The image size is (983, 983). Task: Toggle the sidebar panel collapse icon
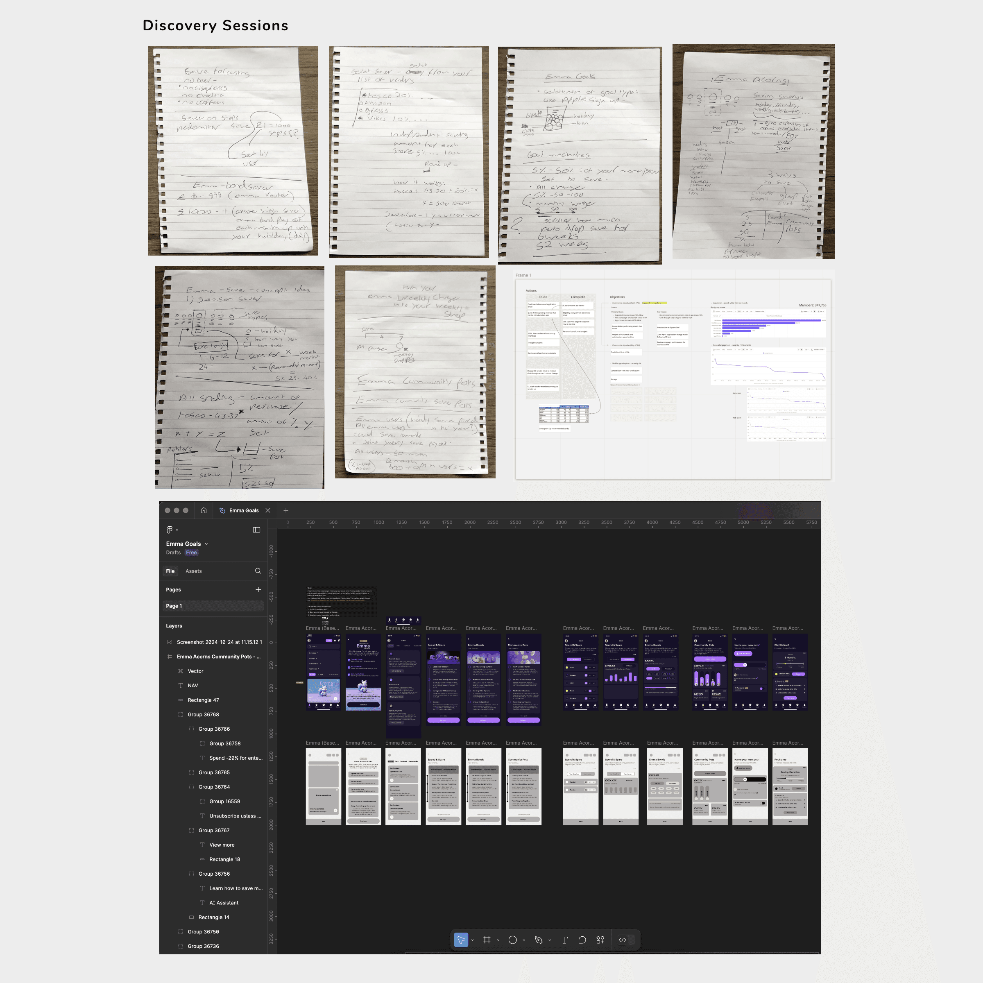[x=256, y=530]
